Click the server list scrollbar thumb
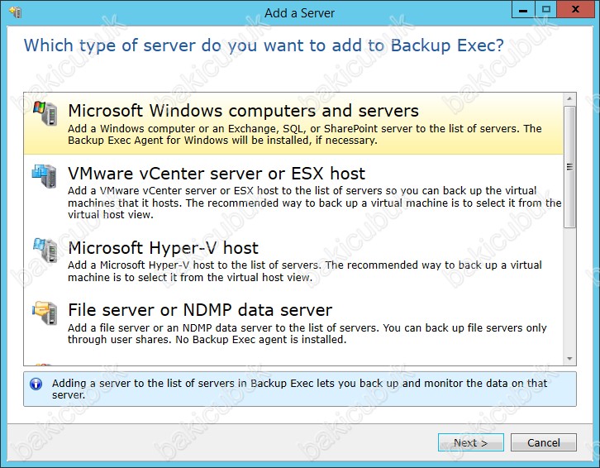The image size is (600, 468). 569,165
